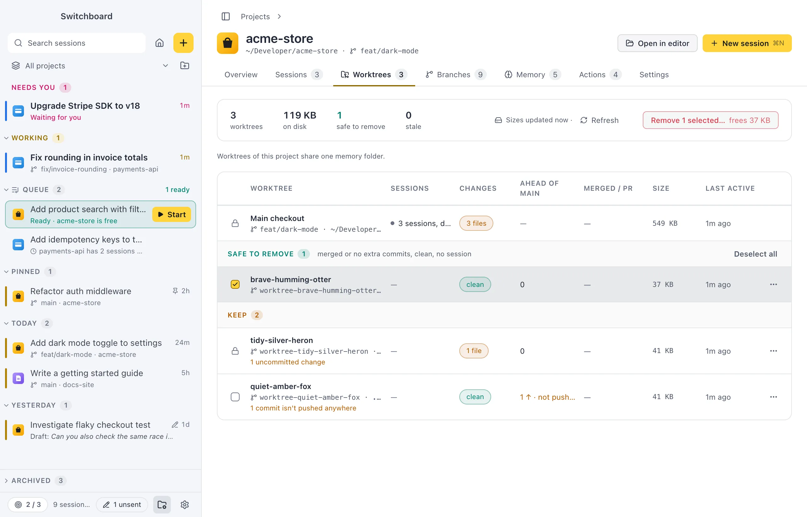Collapse the WORKING section
The height and width of the screenshot is (517, 807).
point(6,138)
